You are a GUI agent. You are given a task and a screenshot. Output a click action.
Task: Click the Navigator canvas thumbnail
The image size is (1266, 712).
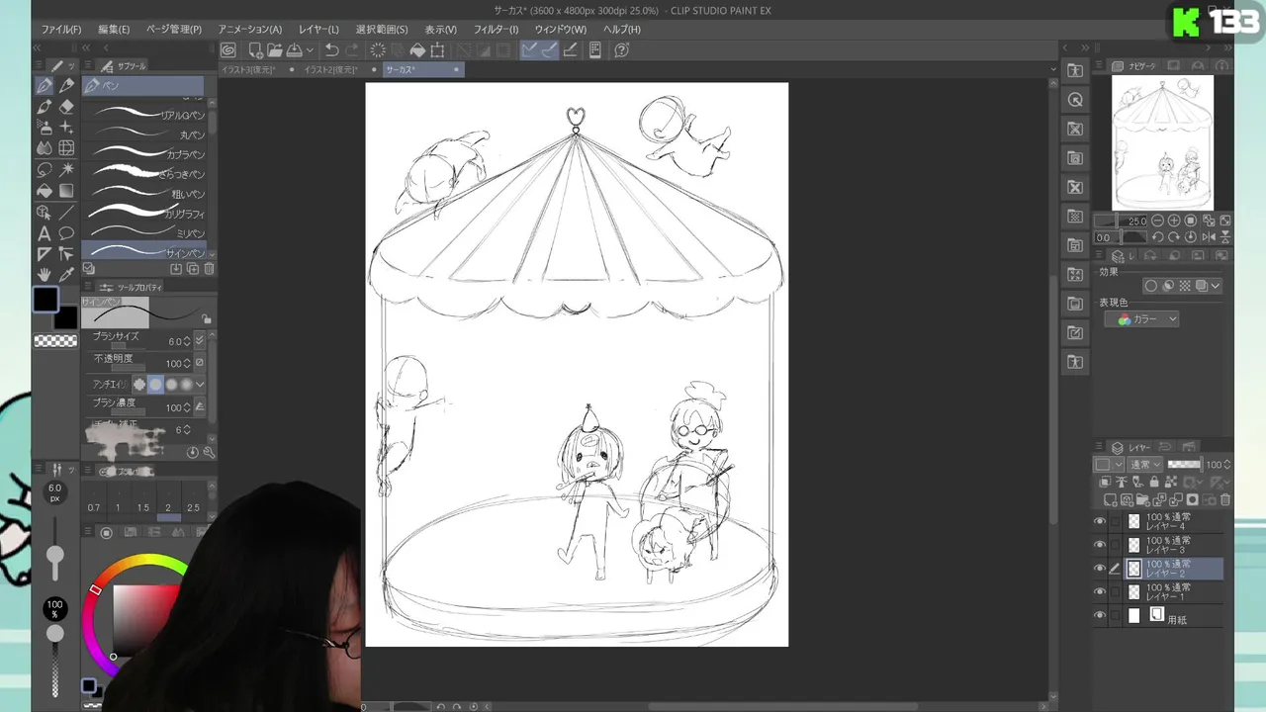point(1162,142)
